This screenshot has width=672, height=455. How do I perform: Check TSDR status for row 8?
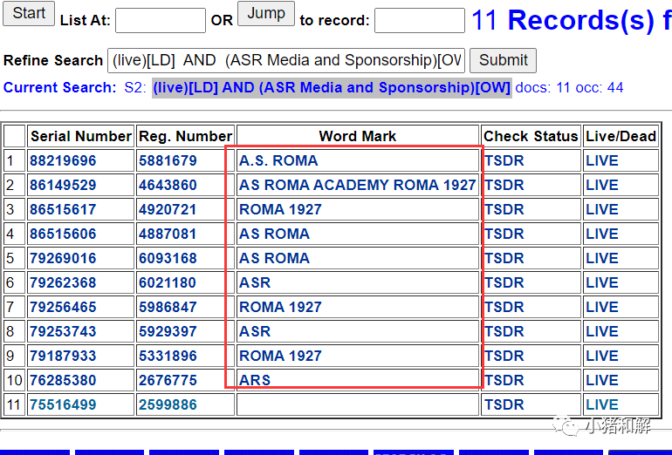(x=504, y=331)
